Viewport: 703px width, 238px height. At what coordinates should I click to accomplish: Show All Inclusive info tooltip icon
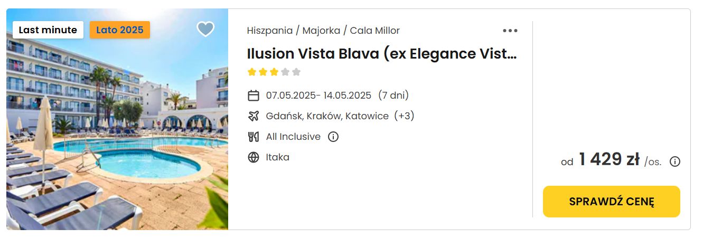point(333,137)
